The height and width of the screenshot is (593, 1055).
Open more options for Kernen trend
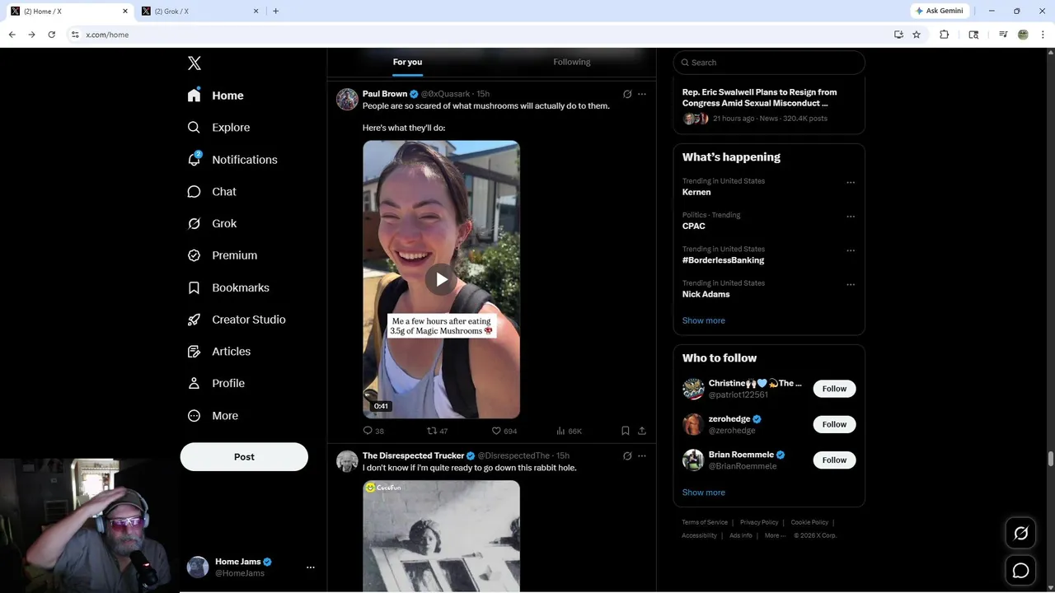tap(851, 183)
